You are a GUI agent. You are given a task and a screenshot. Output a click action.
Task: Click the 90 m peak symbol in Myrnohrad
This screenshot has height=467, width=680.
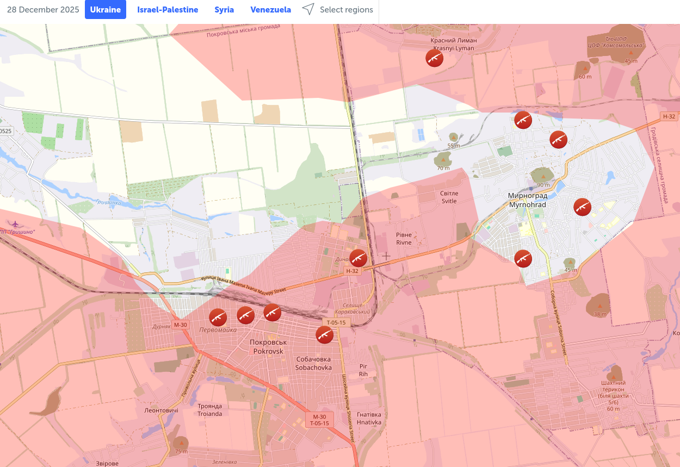click(542, 176)
